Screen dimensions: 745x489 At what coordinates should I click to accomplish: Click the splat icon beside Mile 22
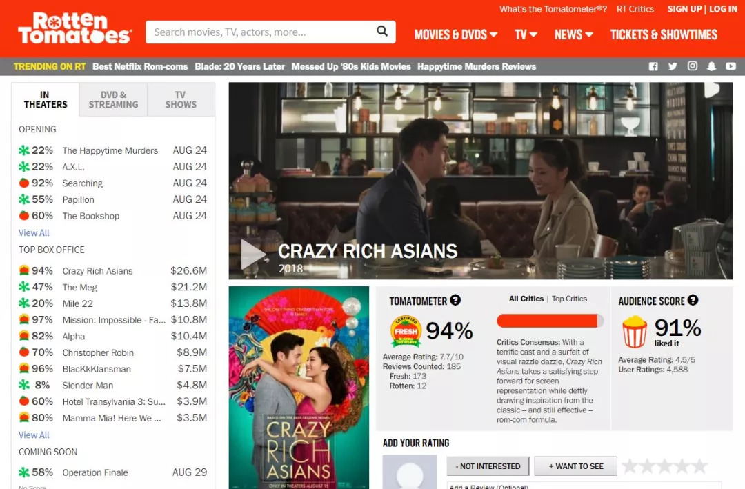coord(23,303)
